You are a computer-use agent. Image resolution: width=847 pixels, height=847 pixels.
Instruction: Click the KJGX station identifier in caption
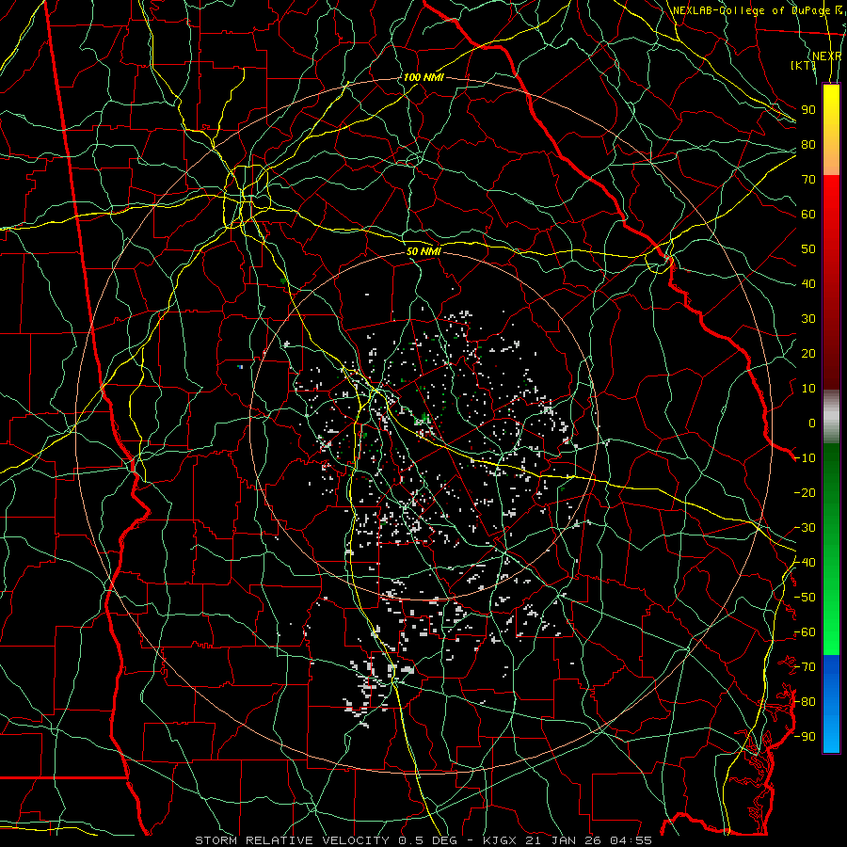click(x=500, y=840)
